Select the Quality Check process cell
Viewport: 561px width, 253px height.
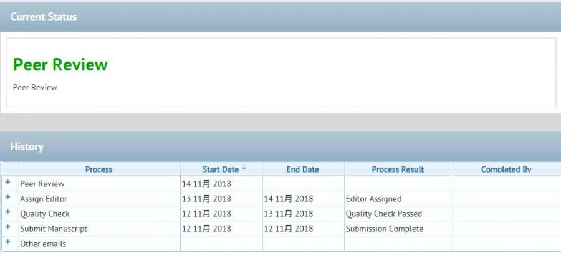click(x=45, y=214)
